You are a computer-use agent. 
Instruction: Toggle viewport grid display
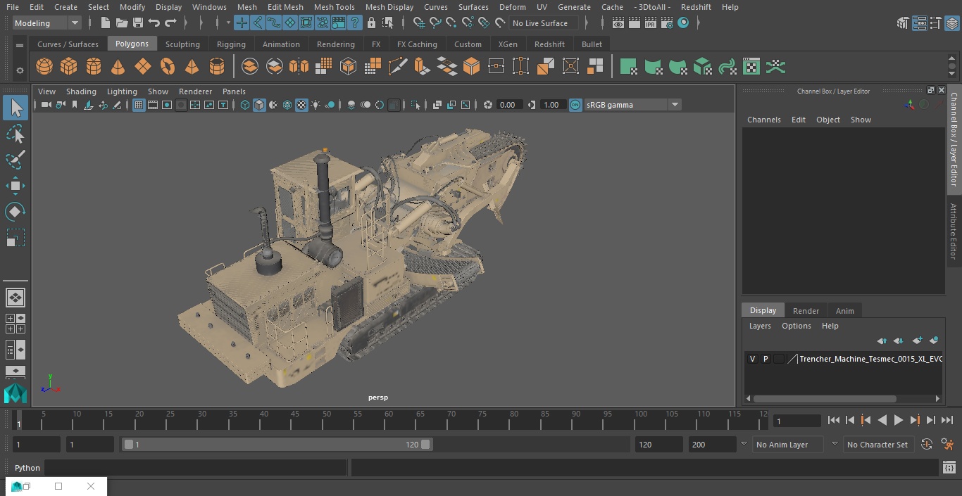(139, 105)
